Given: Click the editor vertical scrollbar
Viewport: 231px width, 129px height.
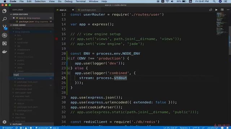Looking at the screenshot, I should click(x=230, y=40).
